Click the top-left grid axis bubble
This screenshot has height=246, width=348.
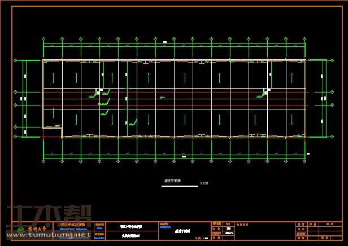point(43,39)
